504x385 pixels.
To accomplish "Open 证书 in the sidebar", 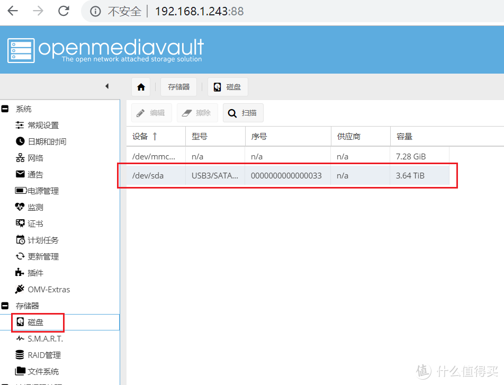I will pos(29,223).
